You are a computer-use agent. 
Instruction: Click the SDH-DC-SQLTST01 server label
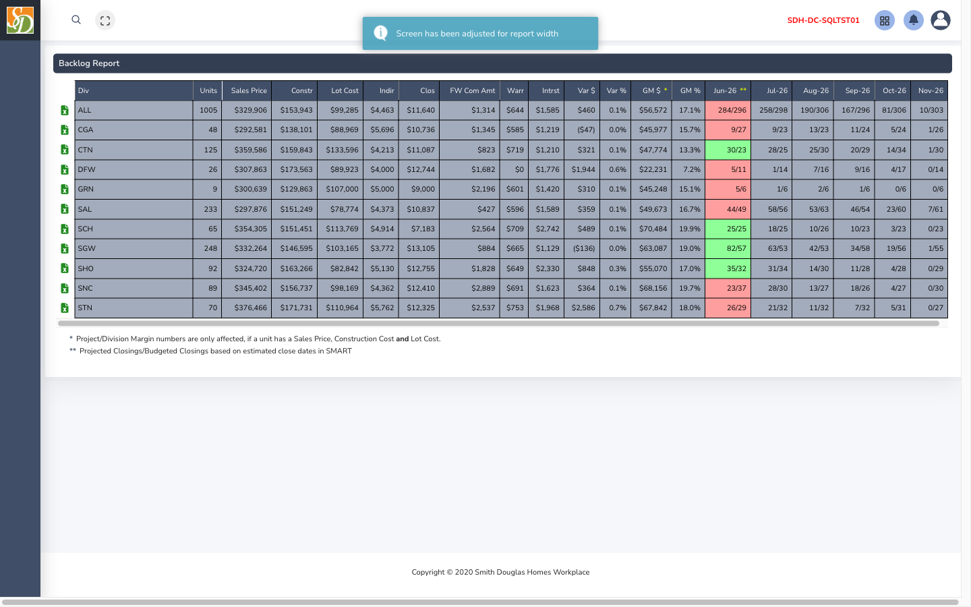click(x=823, y=20)
